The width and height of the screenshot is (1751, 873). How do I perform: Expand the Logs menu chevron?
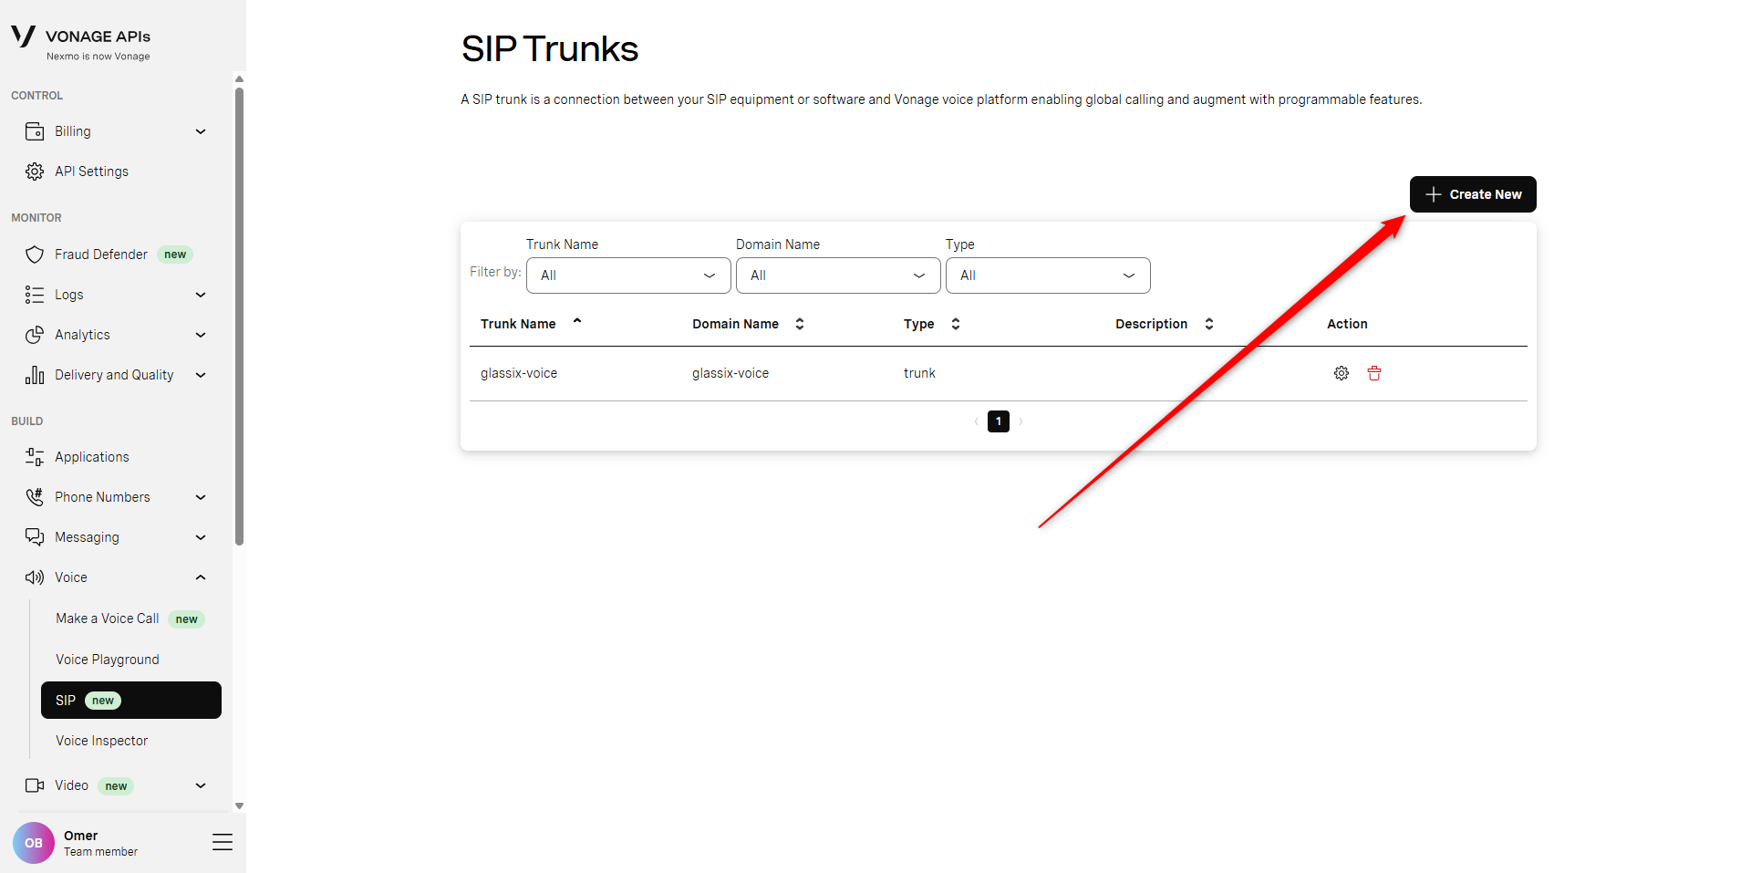tap(201, 295)
